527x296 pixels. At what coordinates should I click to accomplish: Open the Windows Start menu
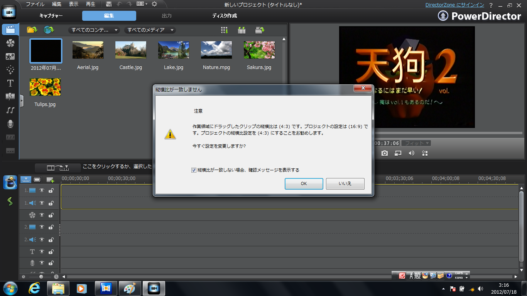(10, 288)
